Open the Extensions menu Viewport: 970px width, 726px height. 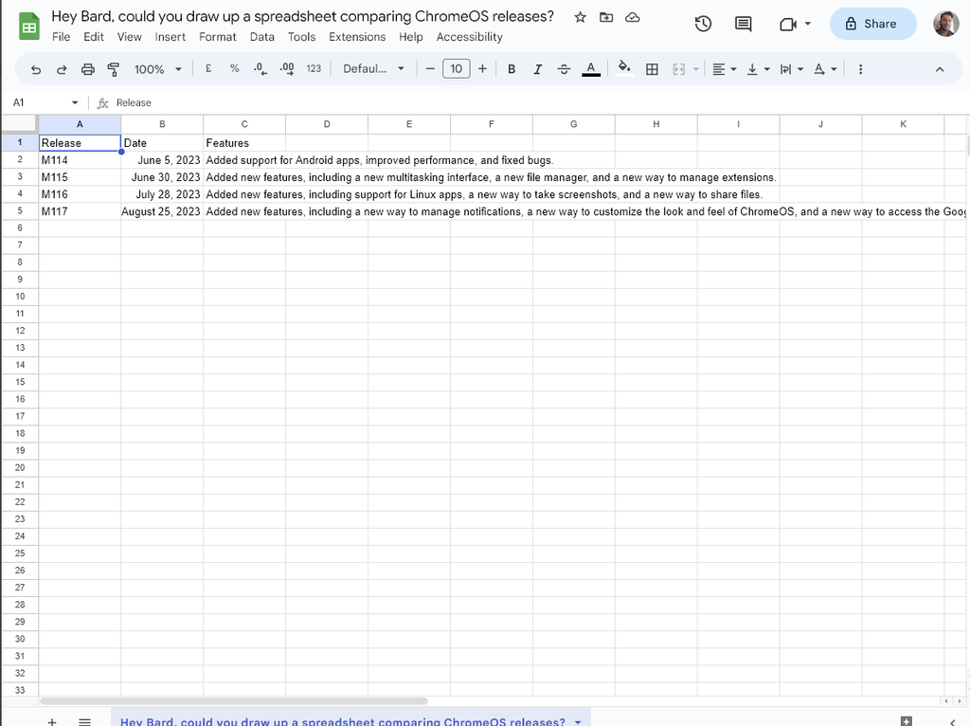[x=357, y=37]
